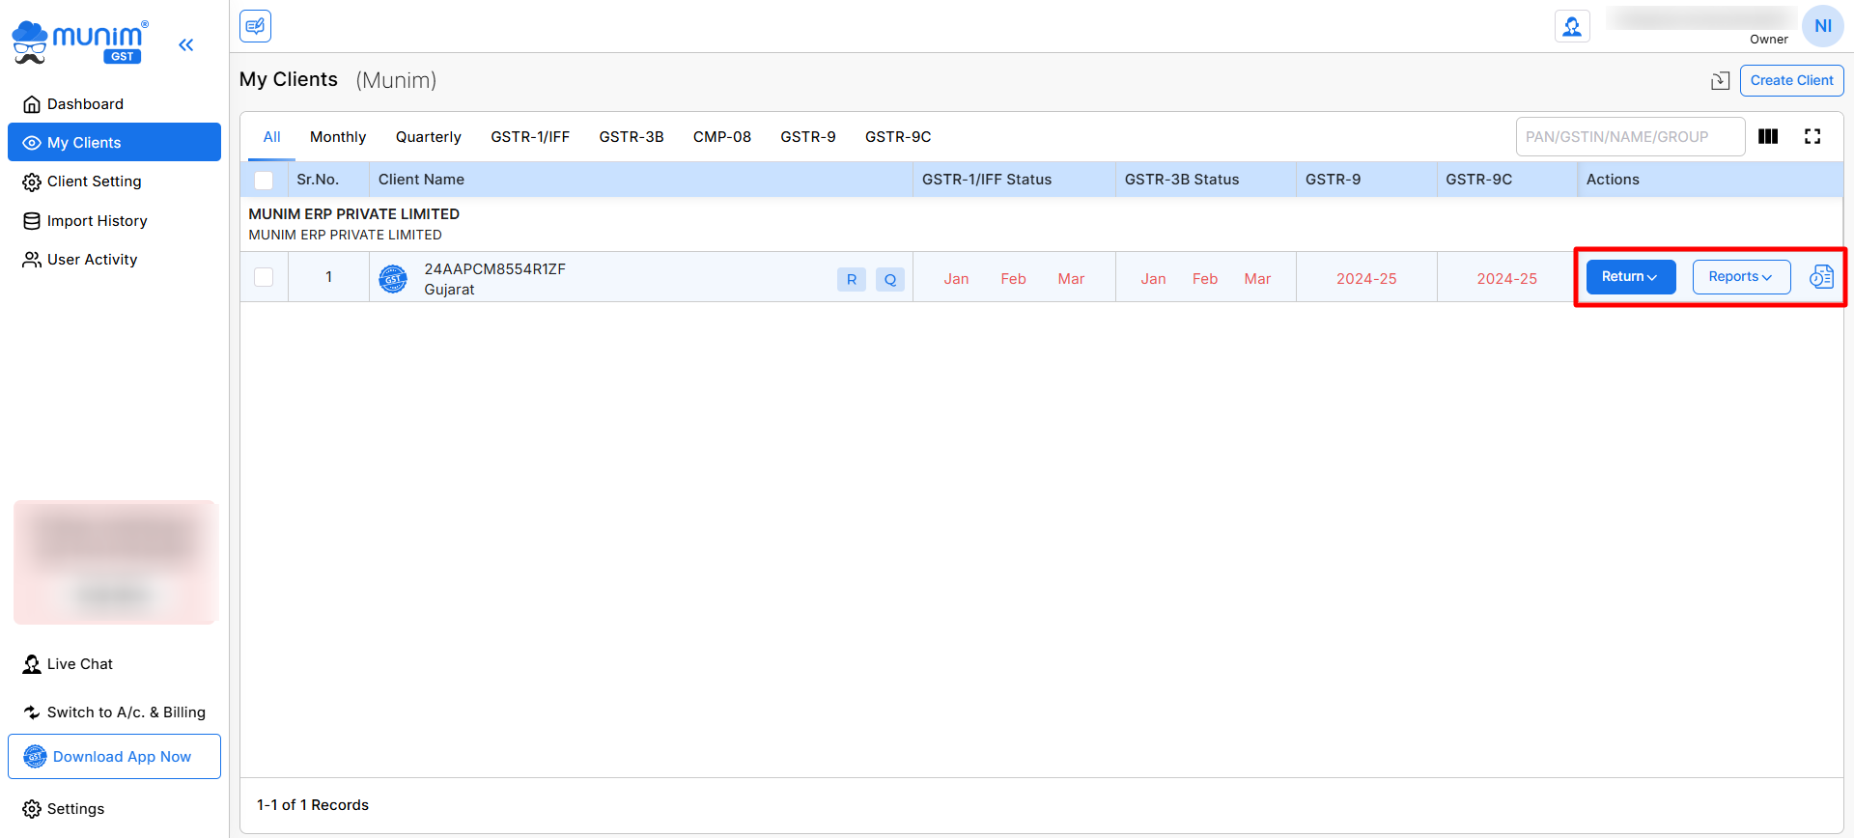
Task: Open the Client Setting sidebar item
Action: (94, 182)
